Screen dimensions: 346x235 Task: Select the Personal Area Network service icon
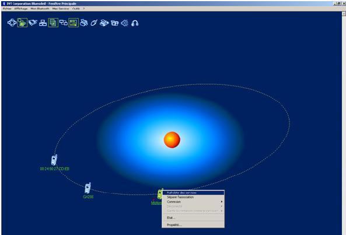[12, 23]
